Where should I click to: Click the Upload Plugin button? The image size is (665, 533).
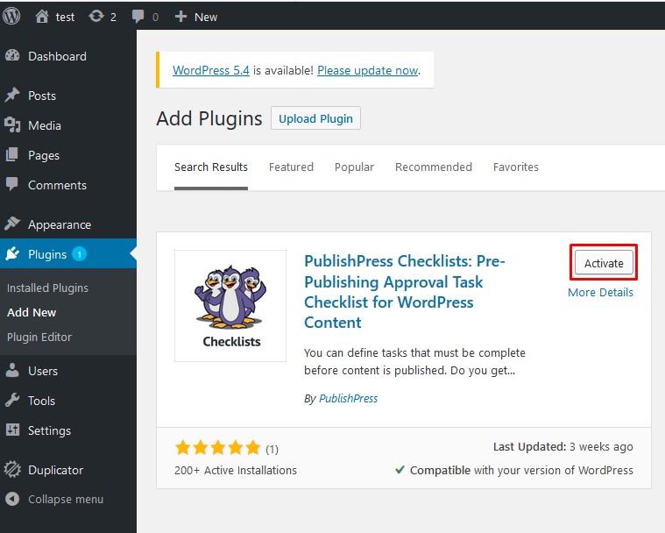tap(315, 118)
